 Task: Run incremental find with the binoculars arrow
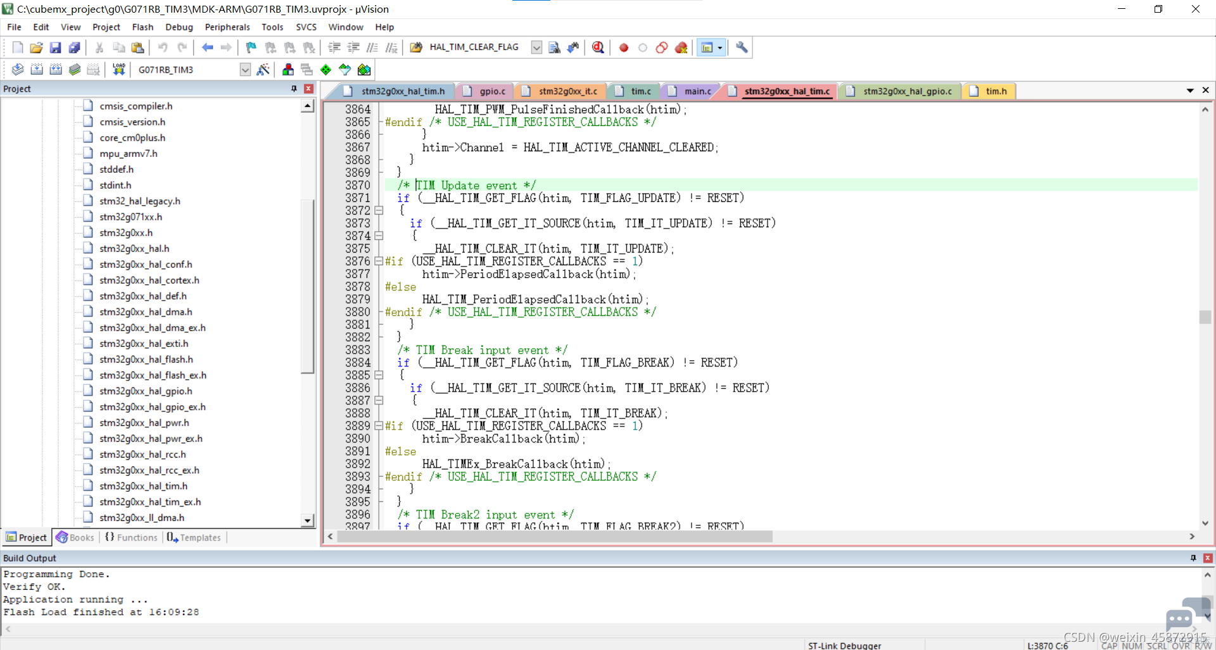[573, 47]
